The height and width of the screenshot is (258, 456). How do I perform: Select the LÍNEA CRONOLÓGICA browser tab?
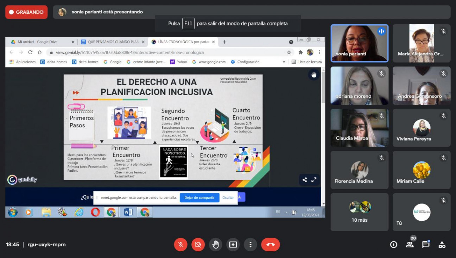183,42
